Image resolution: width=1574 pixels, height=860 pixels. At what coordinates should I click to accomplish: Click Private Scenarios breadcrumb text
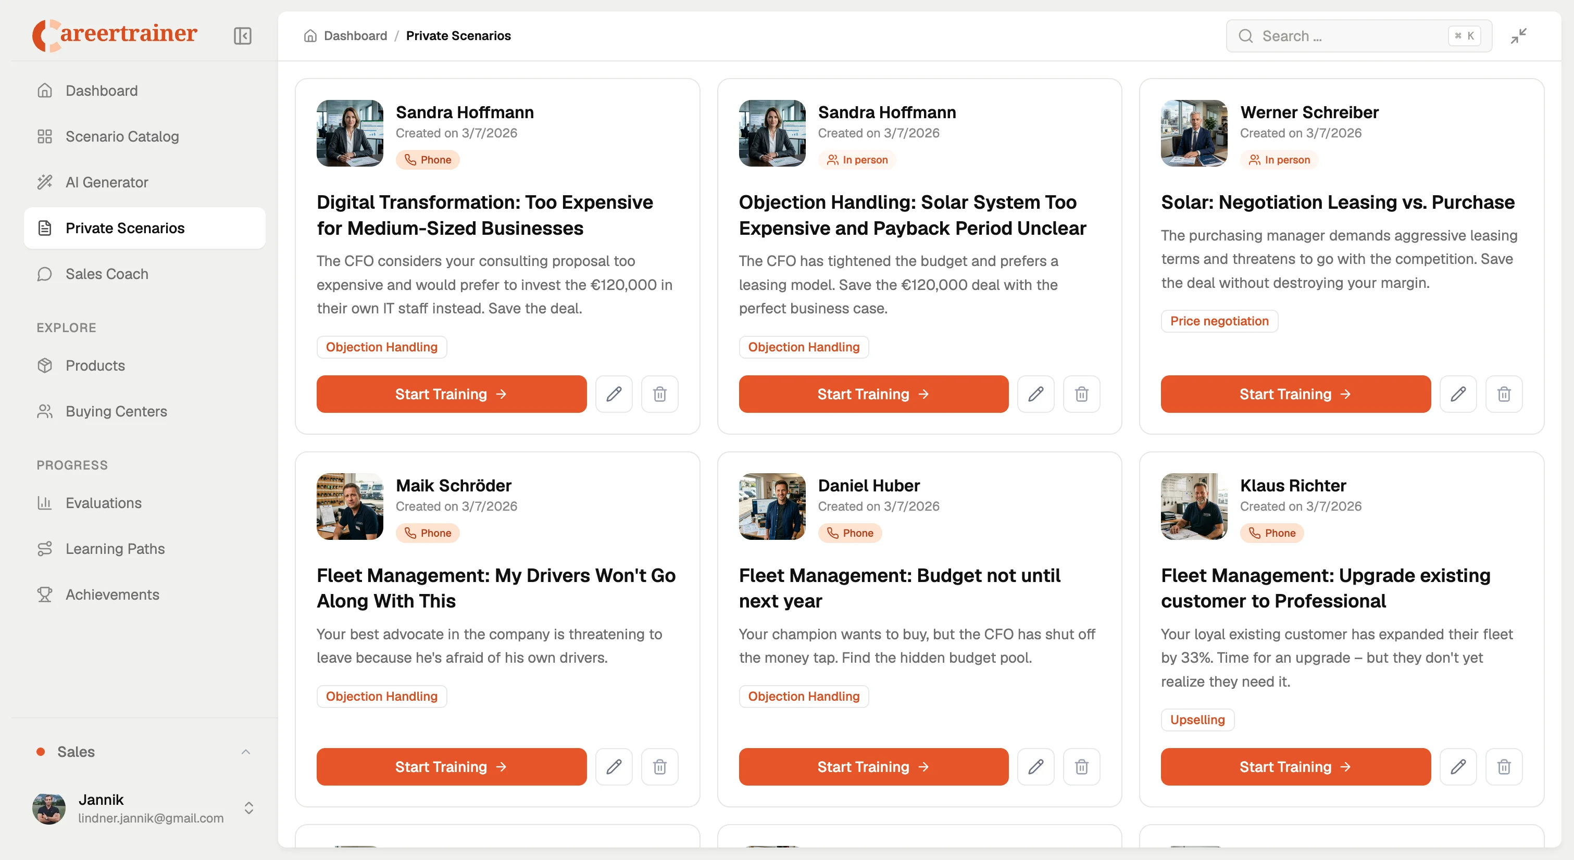458,36
